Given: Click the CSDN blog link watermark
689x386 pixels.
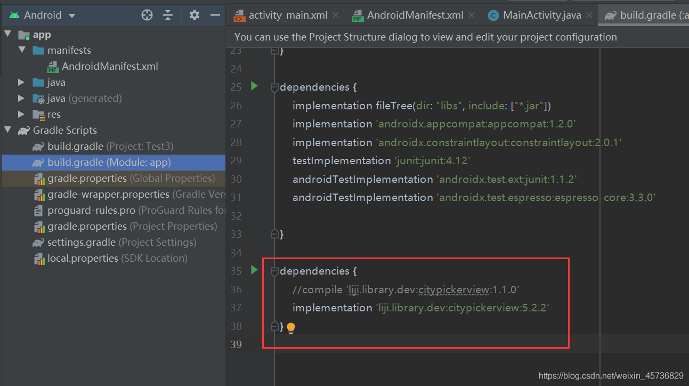Looking at the screenshot, I should point(611,375).
